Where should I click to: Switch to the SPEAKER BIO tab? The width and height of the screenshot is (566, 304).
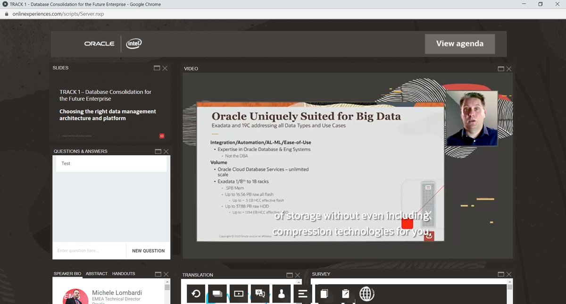[67, 274]
